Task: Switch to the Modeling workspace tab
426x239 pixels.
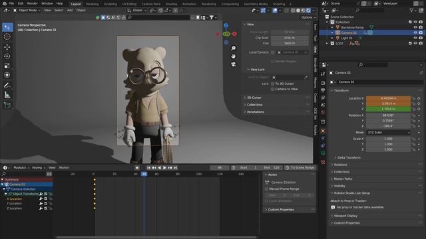Action: [x=93, y=4]
